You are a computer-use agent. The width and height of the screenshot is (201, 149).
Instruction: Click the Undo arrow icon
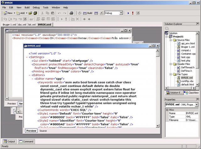pos(59,13)
